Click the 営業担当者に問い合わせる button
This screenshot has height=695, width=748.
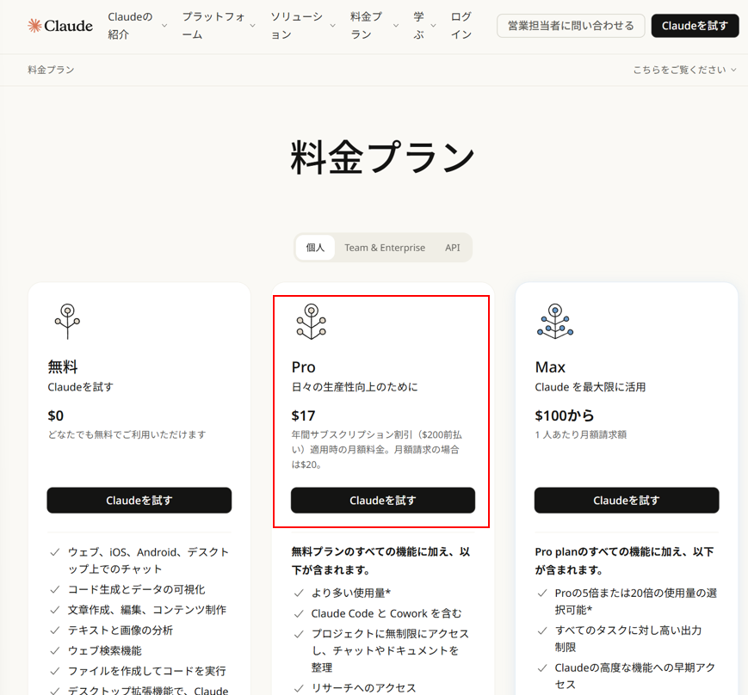(x=571, y=25)
